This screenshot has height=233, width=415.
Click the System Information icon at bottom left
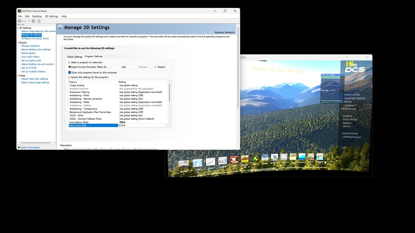pyautogui.click(x=19, y=147)
